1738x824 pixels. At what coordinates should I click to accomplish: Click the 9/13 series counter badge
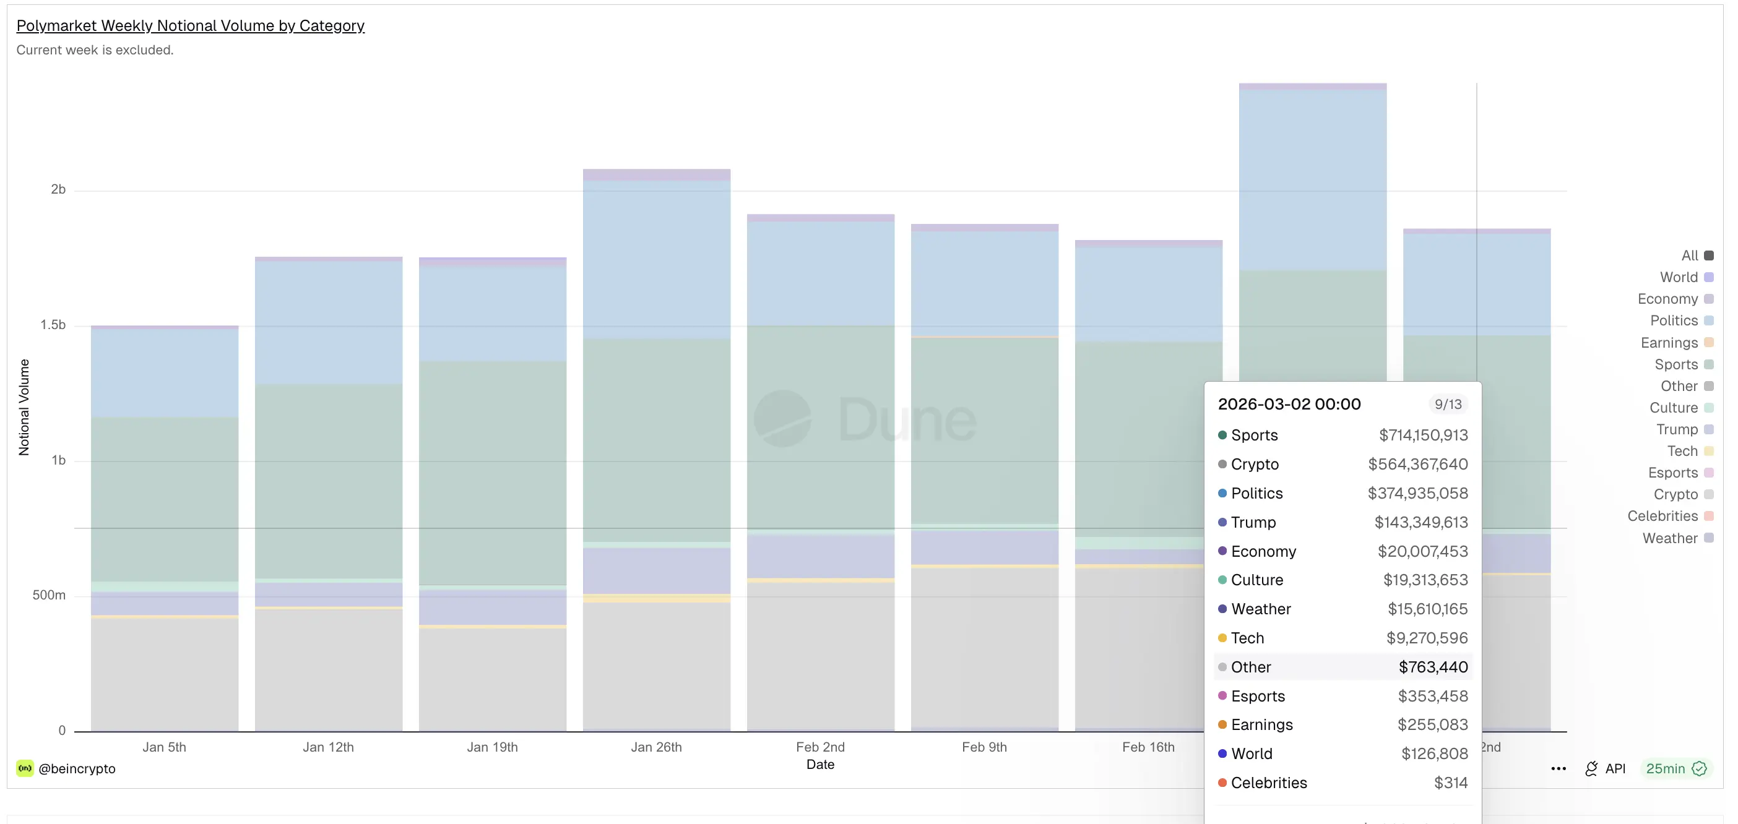click(x=1447, y=404)
